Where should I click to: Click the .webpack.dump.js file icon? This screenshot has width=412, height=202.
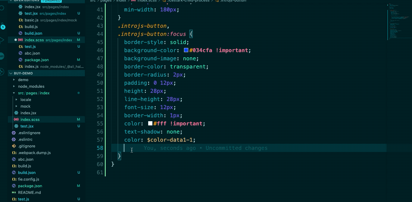(x=14, y=153)
